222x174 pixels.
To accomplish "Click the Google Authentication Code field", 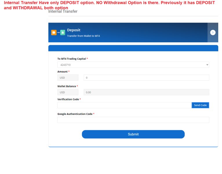I will click(x=133, y=120).
